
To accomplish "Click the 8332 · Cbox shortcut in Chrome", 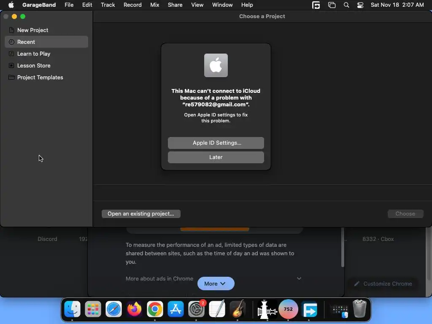I will pos(378,239).
